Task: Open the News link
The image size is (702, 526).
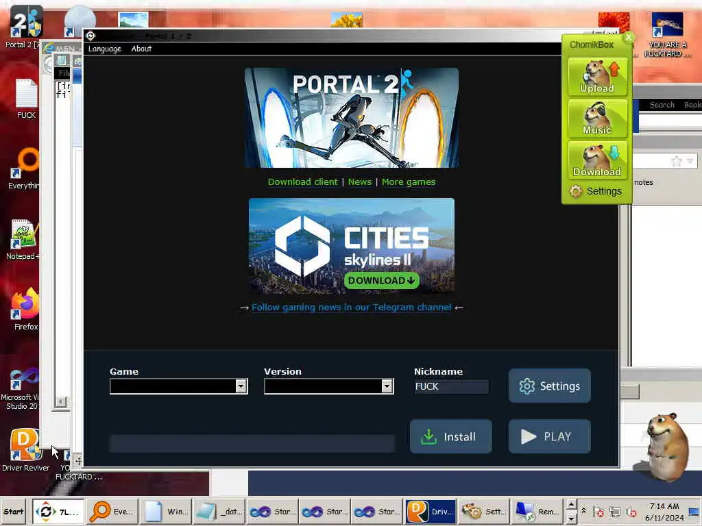Action: tap(360, 182)
